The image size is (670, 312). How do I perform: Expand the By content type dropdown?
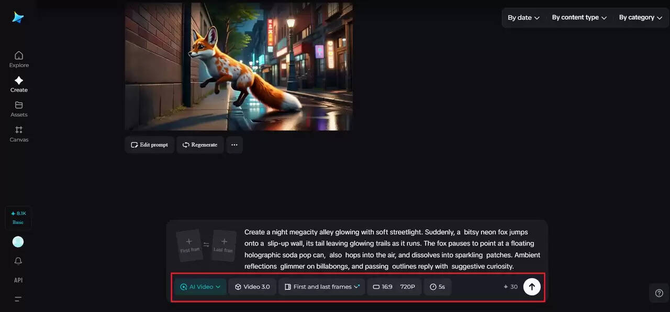[579, 18]
